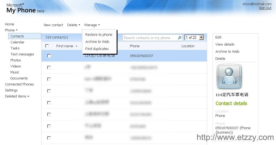Sort by Phone column header

(134, 46)
